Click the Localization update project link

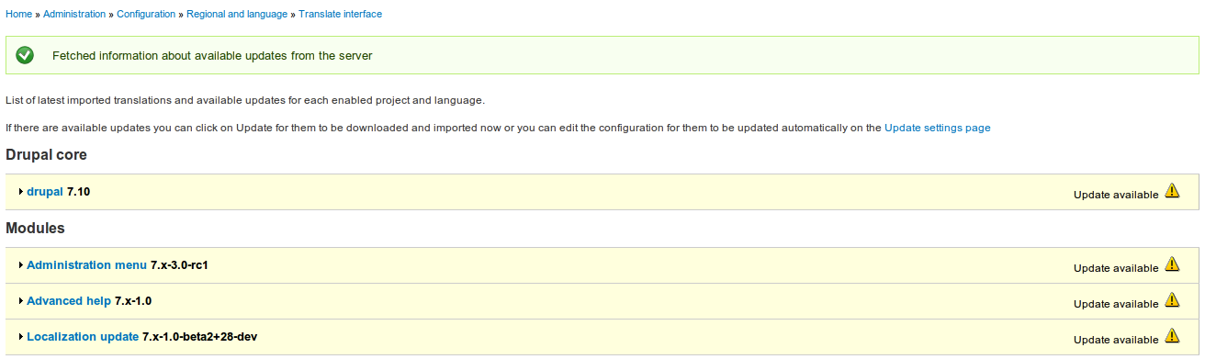click(83, 337)
